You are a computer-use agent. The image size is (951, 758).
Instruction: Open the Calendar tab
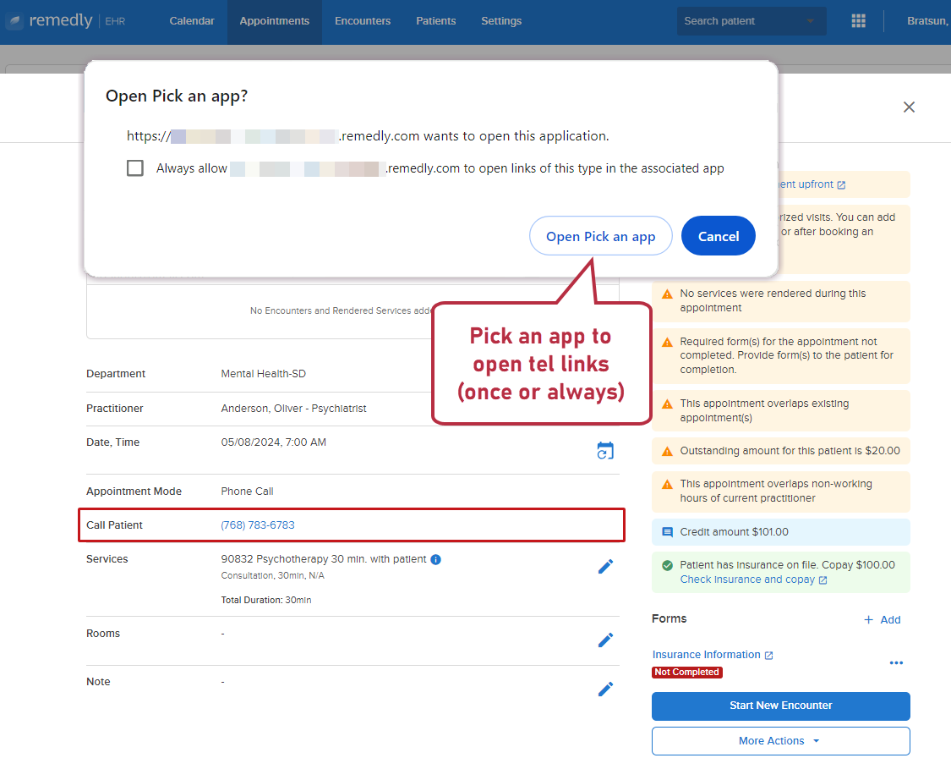coord(192,20)
